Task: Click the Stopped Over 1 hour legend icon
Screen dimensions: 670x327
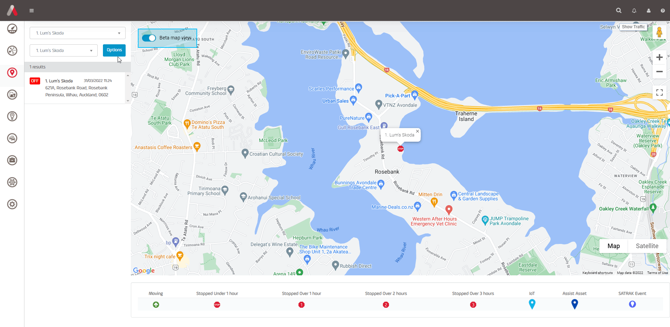Action: click(x=301, y=305)
